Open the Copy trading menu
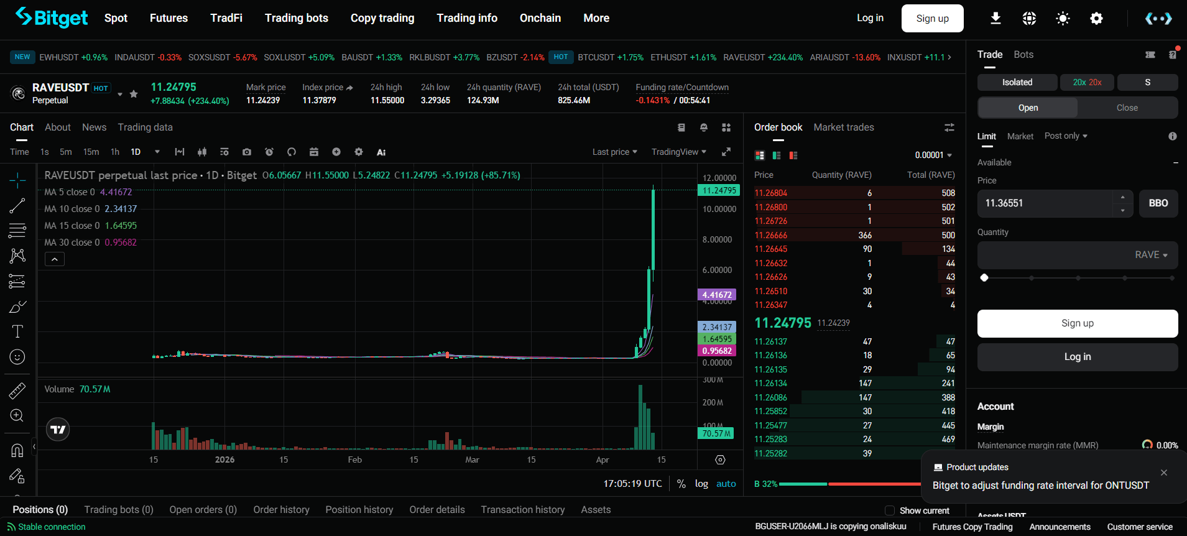 pos(382,18)
